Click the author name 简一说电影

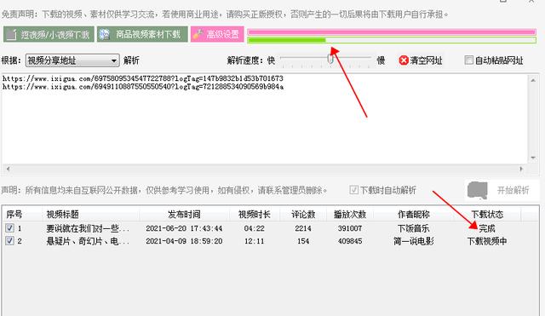414,241
